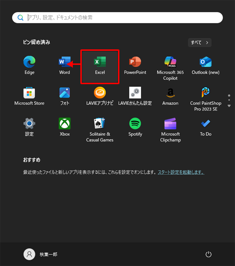Launch LAVIEアプリナビ

(100, 96)
